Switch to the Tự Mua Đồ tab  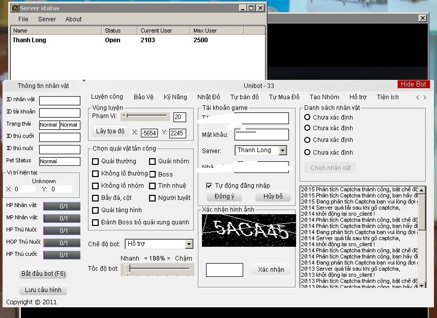(x=284, y=97)
